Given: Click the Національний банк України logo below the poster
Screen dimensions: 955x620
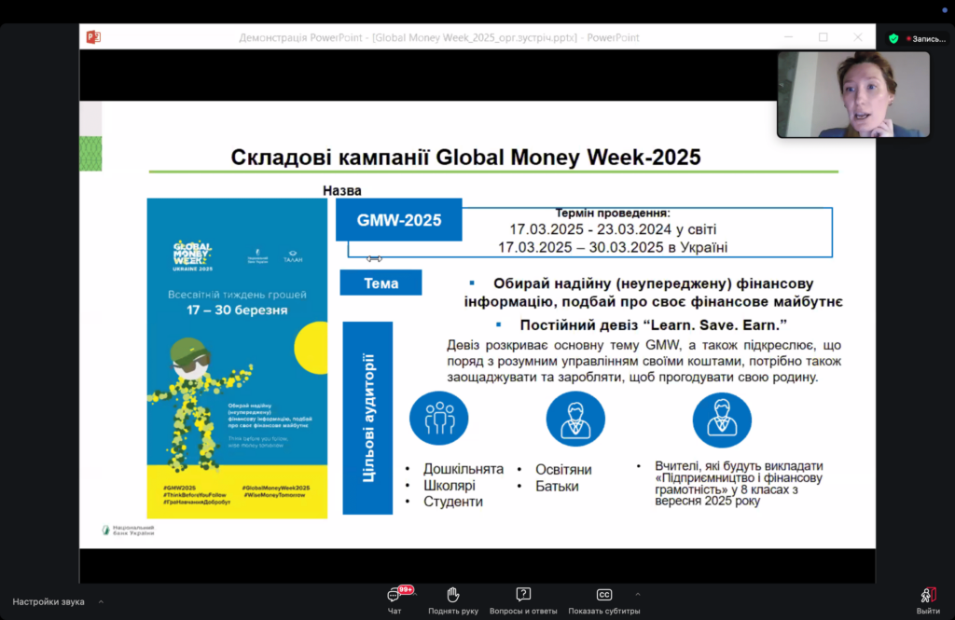Looking at the screenshot, I should [x=128, y=530].
